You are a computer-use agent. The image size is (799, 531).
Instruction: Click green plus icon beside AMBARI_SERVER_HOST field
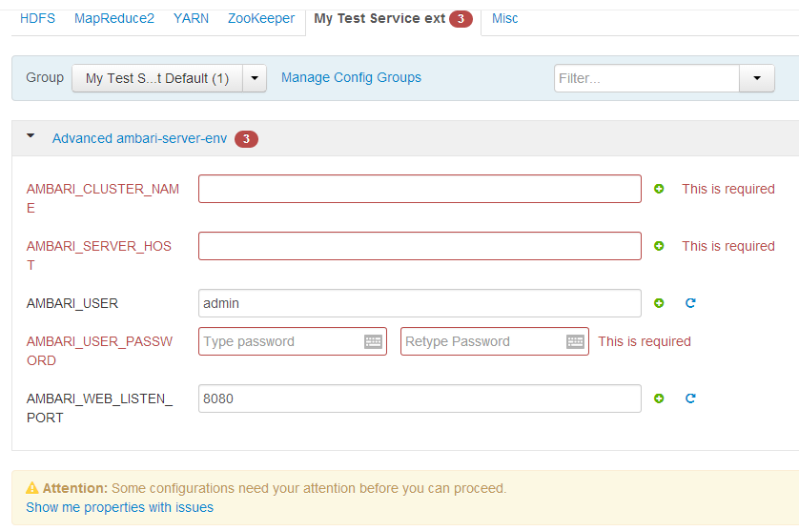(659, 247)
